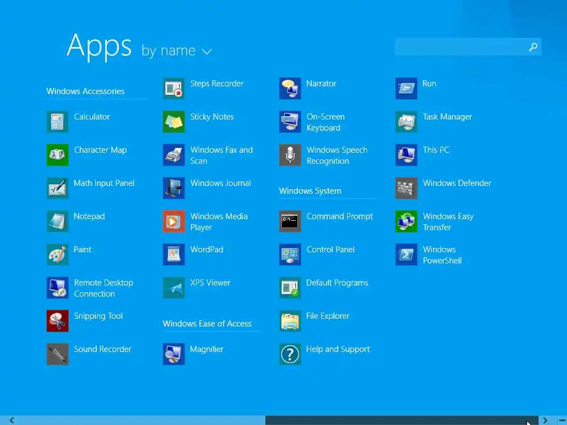This screenshot has width=567, height=425.
Task: Open the File Explorer folder icon
Action: coord(290,321)
